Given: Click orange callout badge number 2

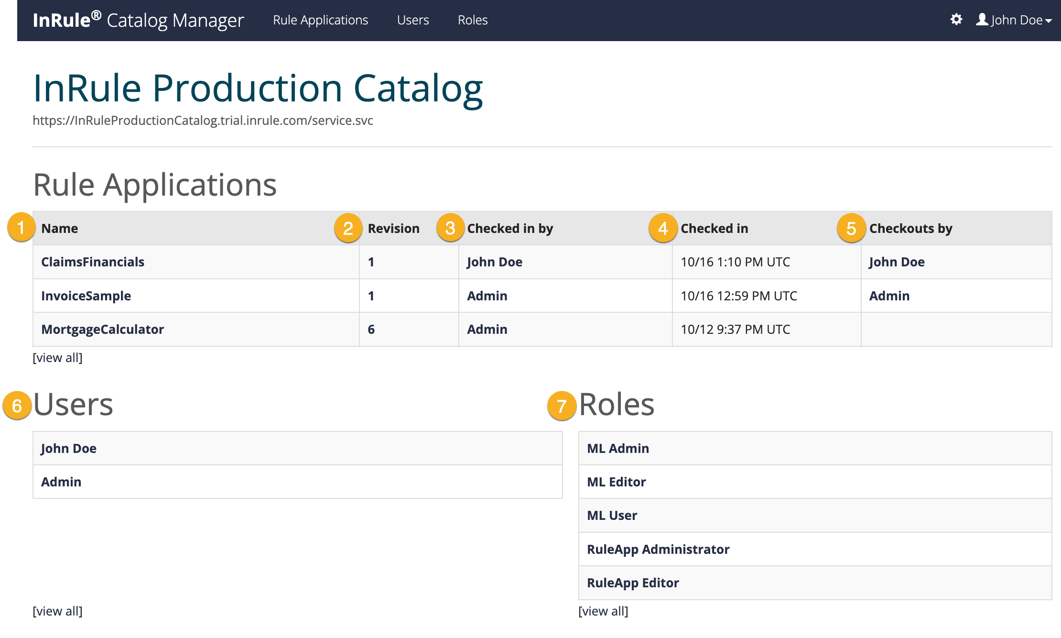Looking at the screenshot, I should pyautogui.click(x=348, y=228).
